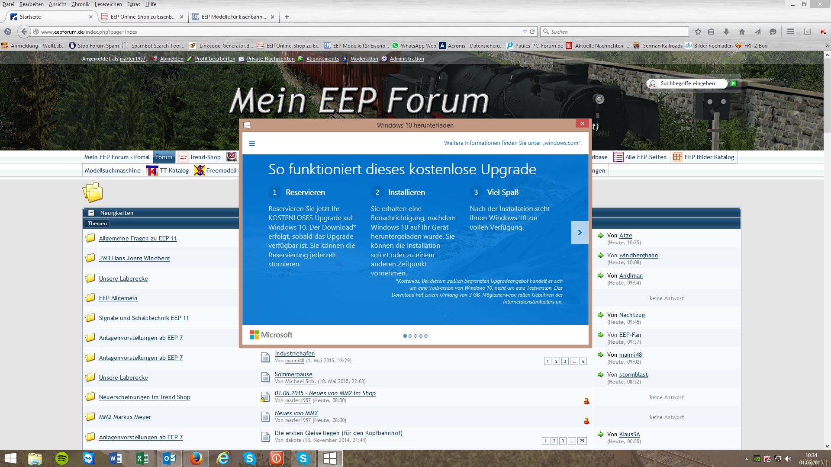Image resolution: width=831 pixels, height=467 pixels.
Task: Click into forum Suchbegriffe eingeben field
Action: point(691,83)
